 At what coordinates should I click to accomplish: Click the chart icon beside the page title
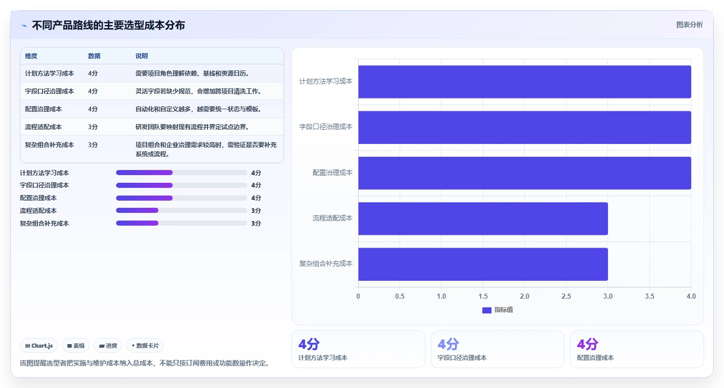(24, 26)
